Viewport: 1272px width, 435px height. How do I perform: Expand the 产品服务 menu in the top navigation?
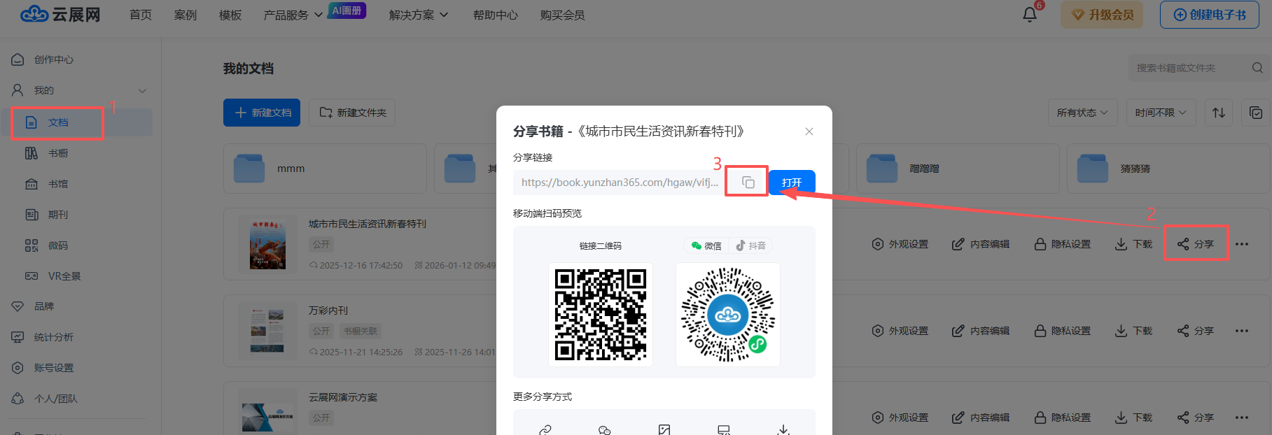pyautogui.click(x=293, y=15)
